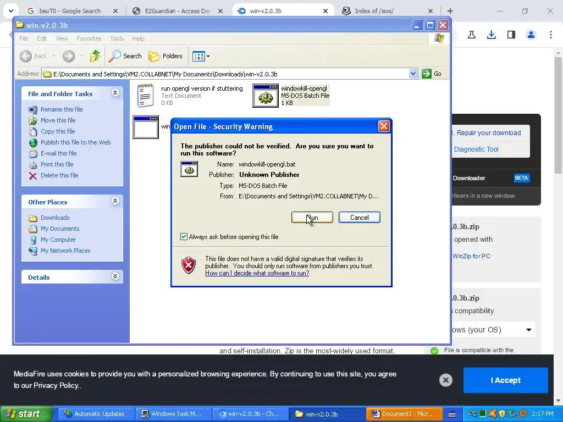The image size is (563, 422).
Task: Click the batch file icon in the dialog
Action: coord(189,169)
